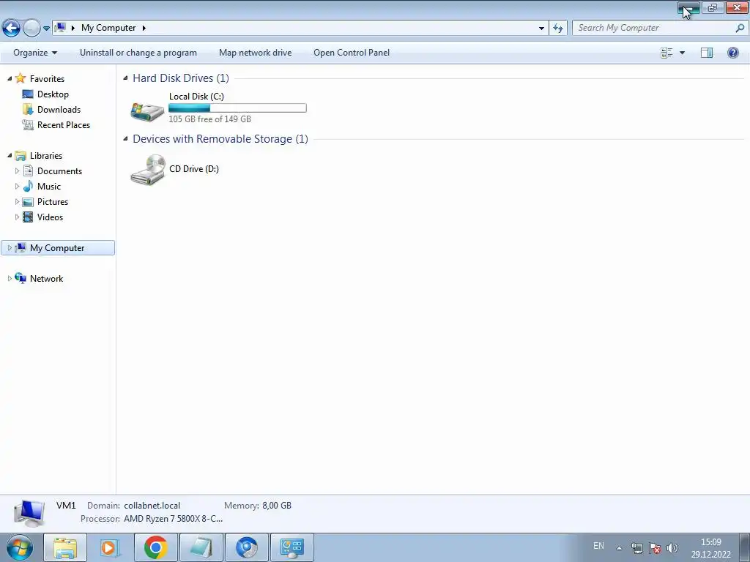Image resolution: width=750 pixels, height=562 pixels.
Task: Select Favorites in navigation pane
Action: (x=47, y=79)
